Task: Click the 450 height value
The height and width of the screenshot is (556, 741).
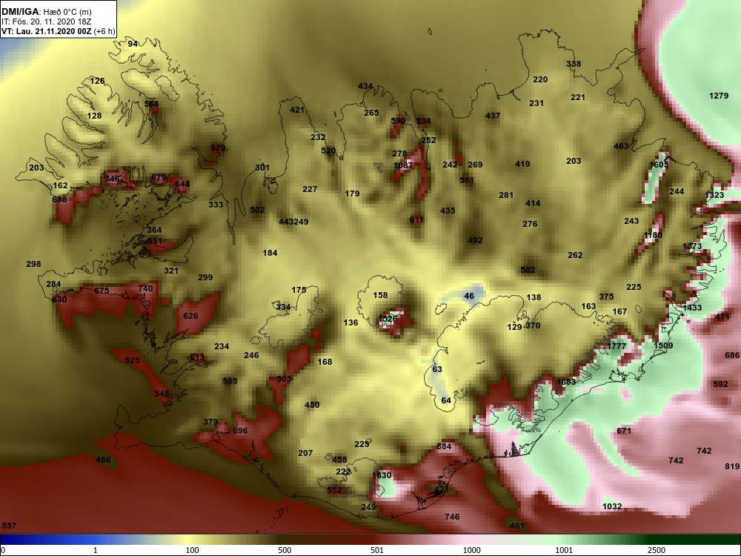Action: (312, 405)
